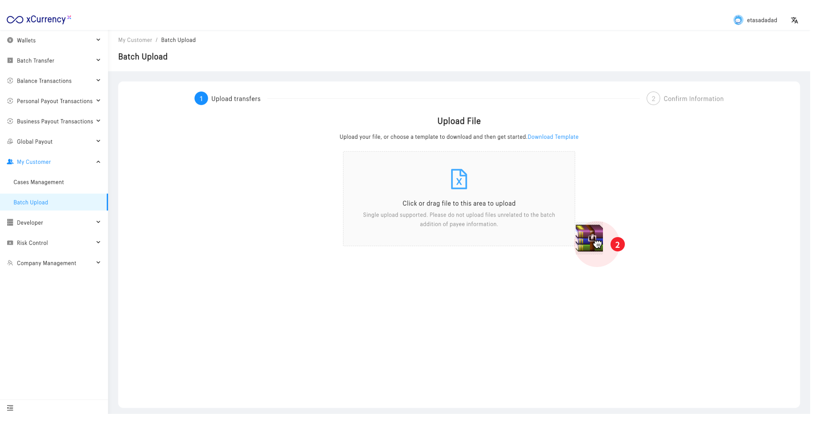Click the My Customer people icon

pos(10,162)
